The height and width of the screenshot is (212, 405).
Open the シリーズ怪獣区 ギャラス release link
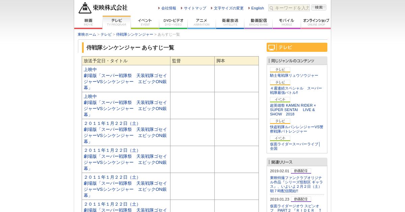[x=296, y=184]
